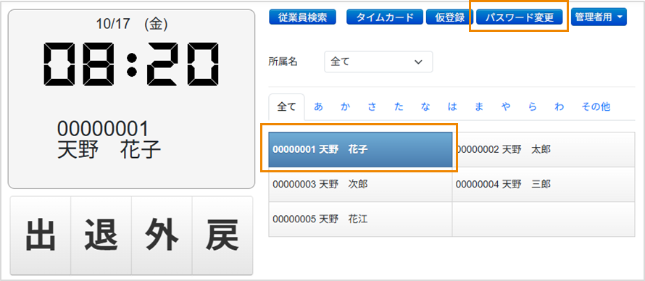Select employee 00000002 天野 太郎
This screenshot has height=281, width=645.
544,149
